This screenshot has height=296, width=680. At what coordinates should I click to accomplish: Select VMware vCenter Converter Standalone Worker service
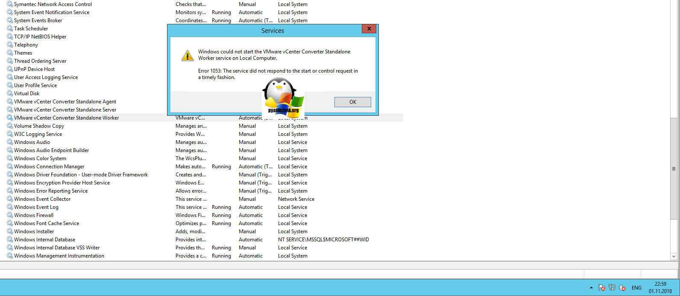click(x=66, y=118)
